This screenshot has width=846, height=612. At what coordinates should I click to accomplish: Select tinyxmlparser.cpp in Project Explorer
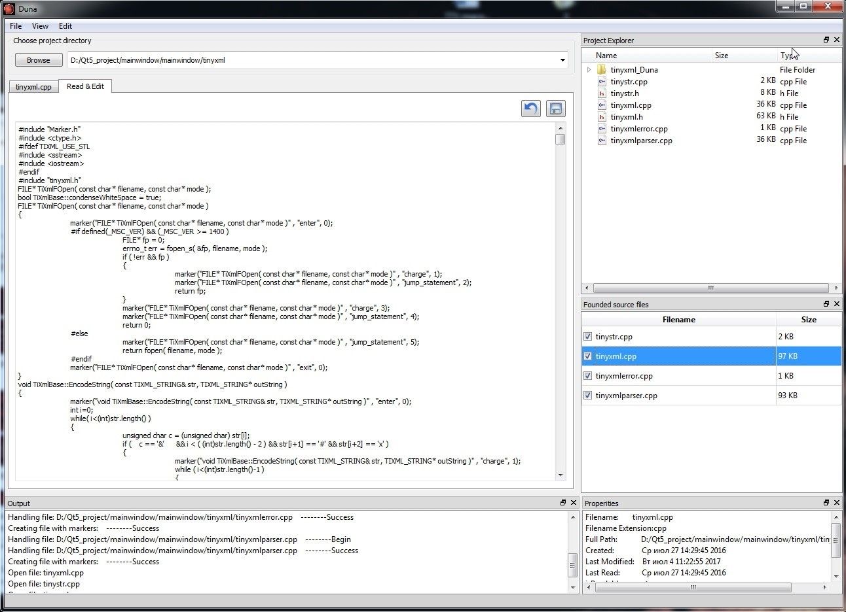[x=641, y=141]
